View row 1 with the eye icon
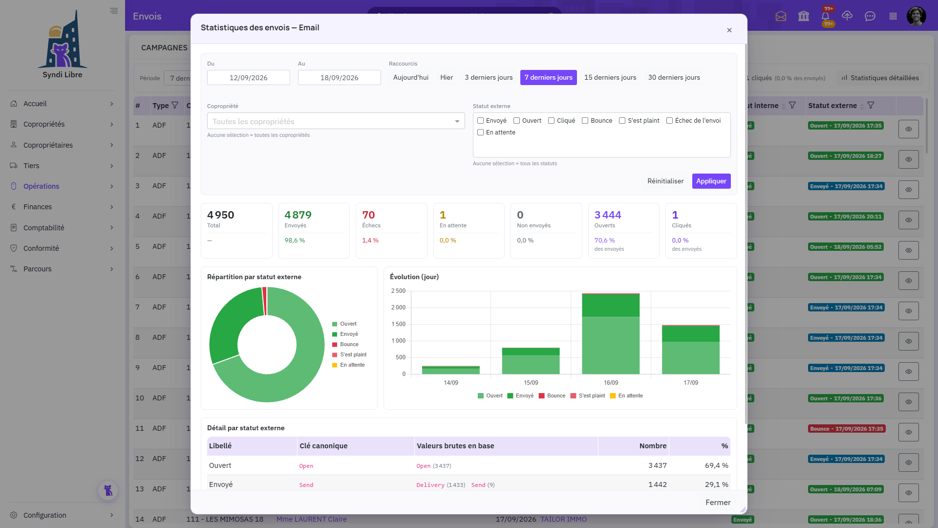 (909, 129)
